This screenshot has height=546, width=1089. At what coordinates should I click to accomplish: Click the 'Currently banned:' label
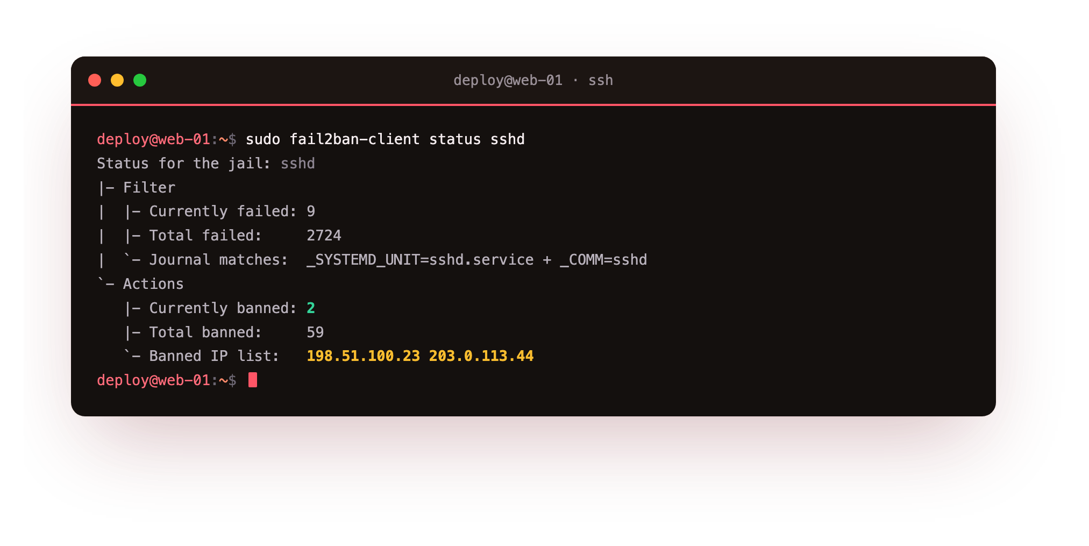pos(223,308)
